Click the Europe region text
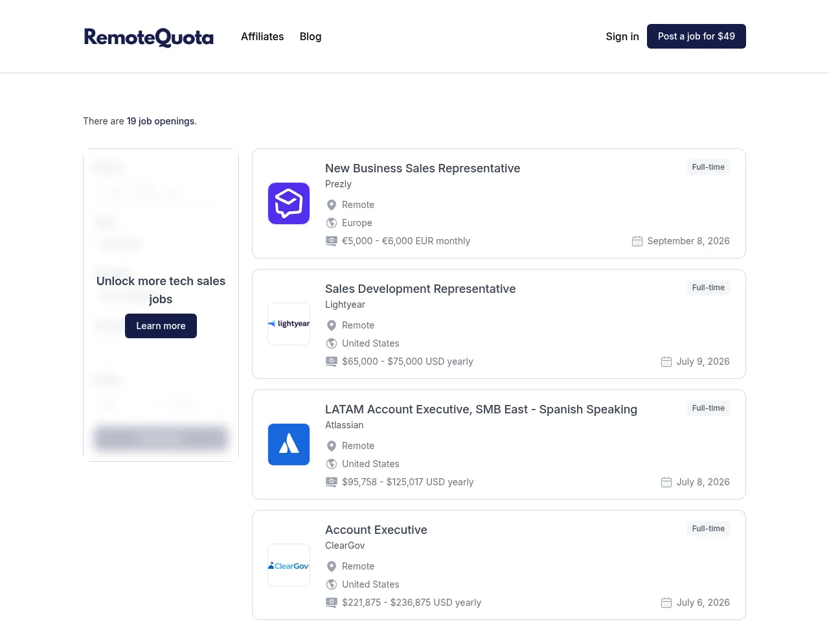Screen dimensions: 829x622 [357, 223]
